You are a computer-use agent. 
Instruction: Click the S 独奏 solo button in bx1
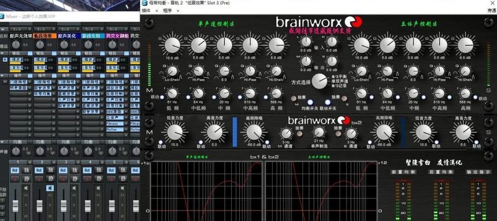344,98
